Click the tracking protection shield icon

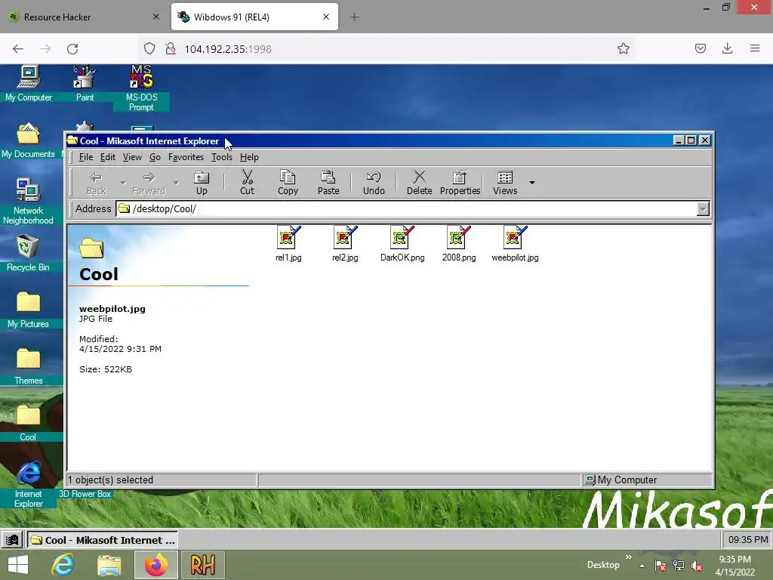[149, 49]
